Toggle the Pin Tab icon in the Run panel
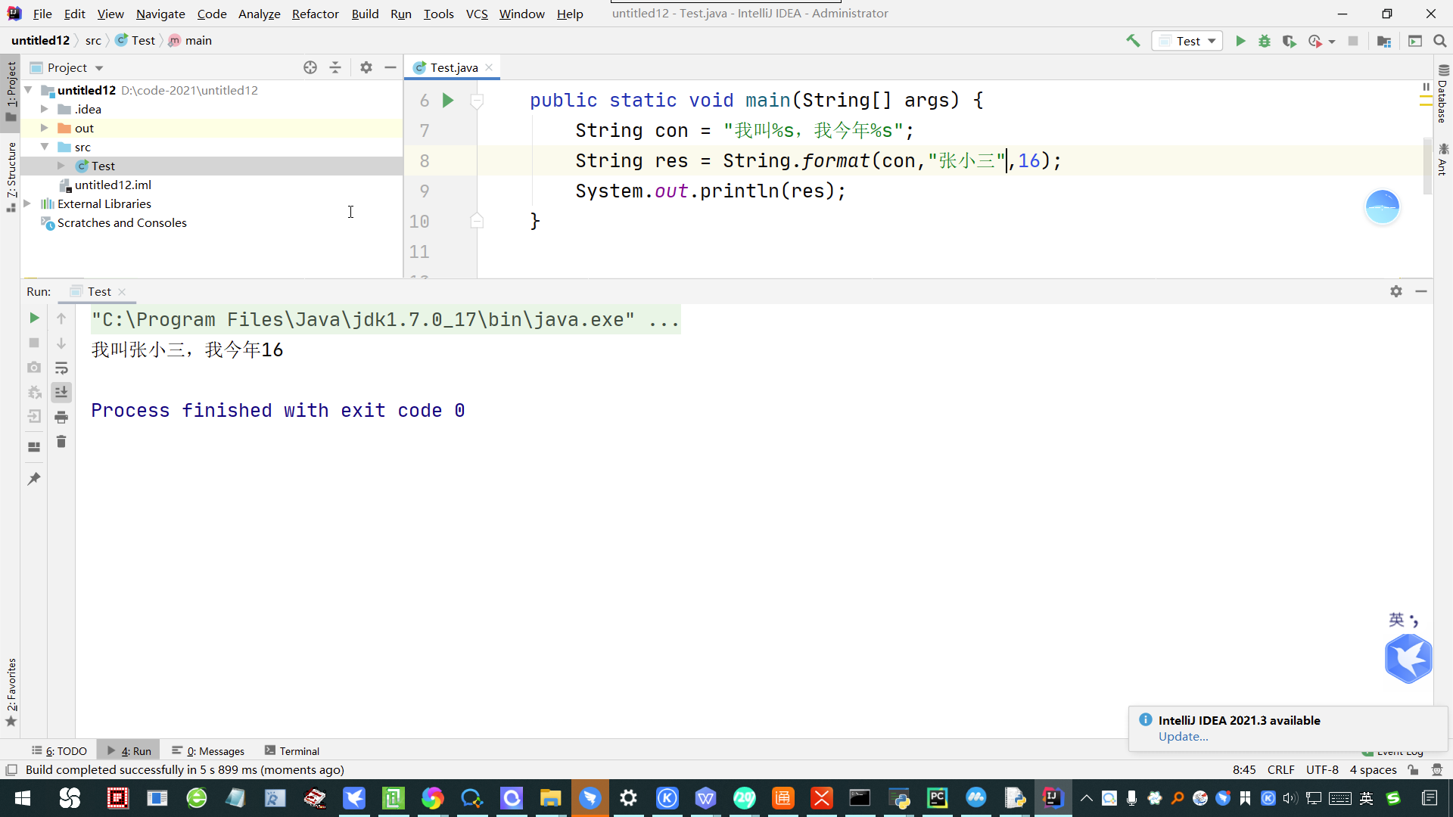Viewport: 1453px width, 817px height. point(34,479)
